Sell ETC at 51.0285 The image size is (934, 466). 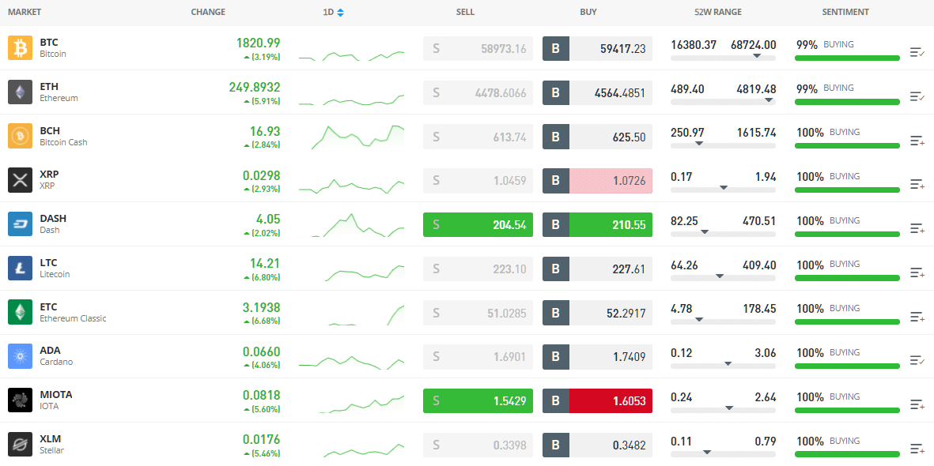(x=478, y=313)
